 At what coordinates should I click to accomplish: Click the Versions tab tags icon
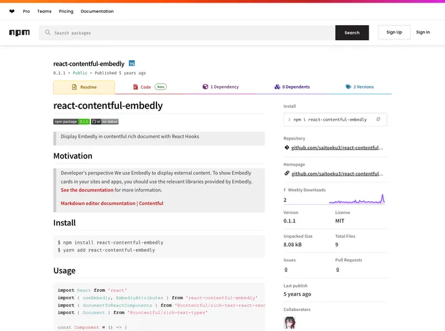click(348, 87)
